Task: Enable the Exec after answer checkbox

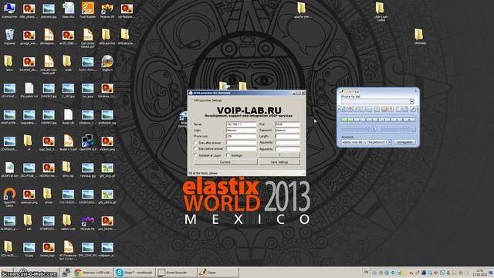Action: pyautogui.click(x=195, y=143)
